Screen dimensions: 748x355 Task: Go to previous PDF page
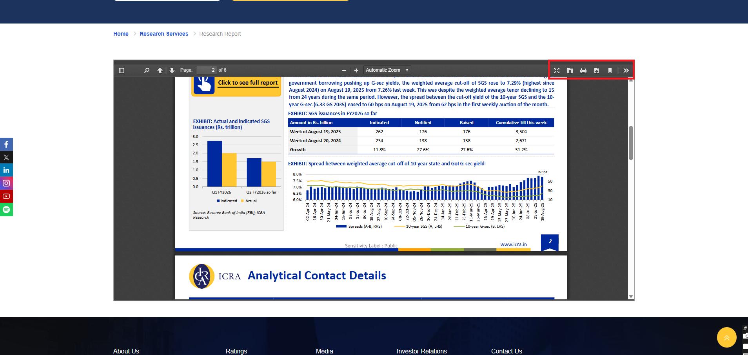[x=160, y=71]
